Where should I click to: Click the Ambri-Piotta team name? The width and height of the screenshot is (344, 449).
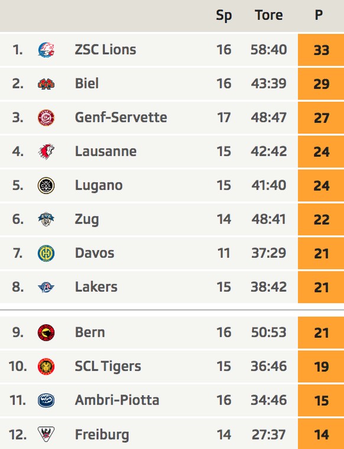click(117, 400)
